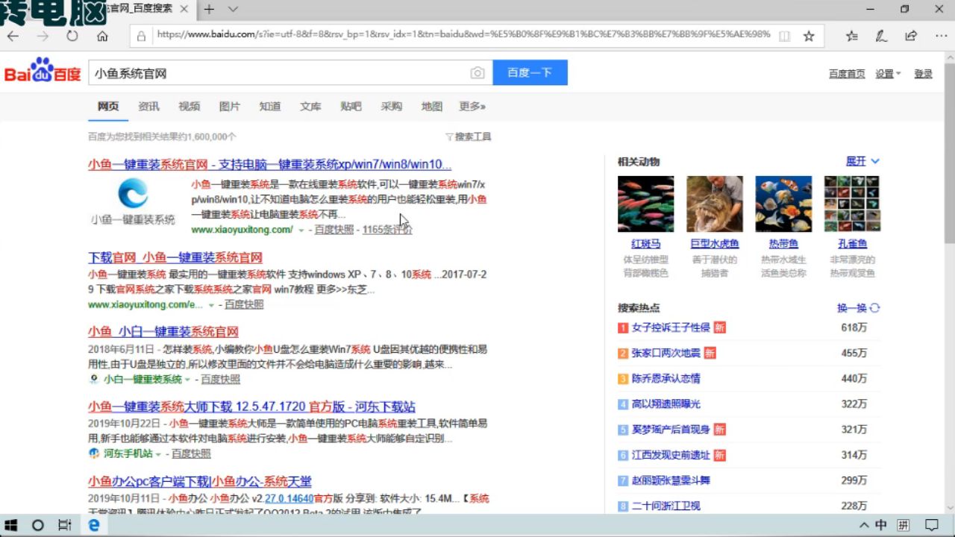Click the 1165条评价 link
955x537 pixels.
[387, 230]
